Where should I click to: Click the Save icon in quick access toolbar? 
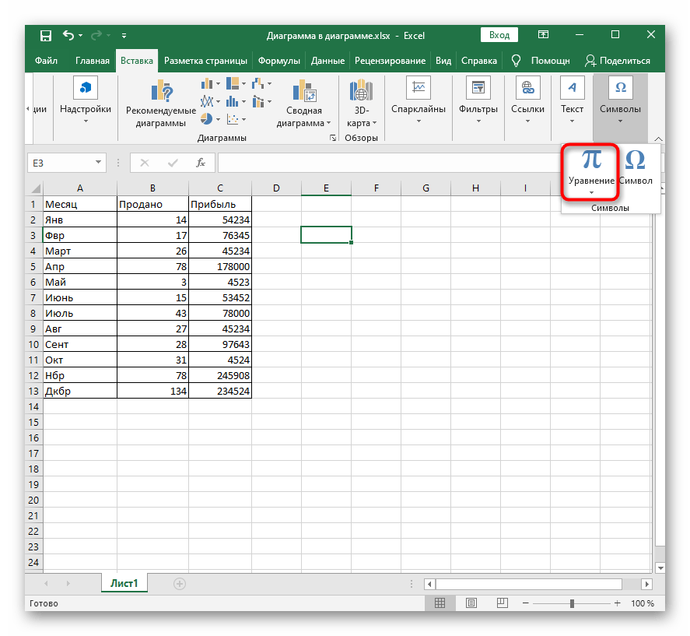tap(46, 35)
